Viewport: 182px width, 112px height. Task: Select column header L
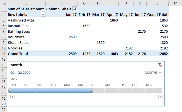[157, 3]
